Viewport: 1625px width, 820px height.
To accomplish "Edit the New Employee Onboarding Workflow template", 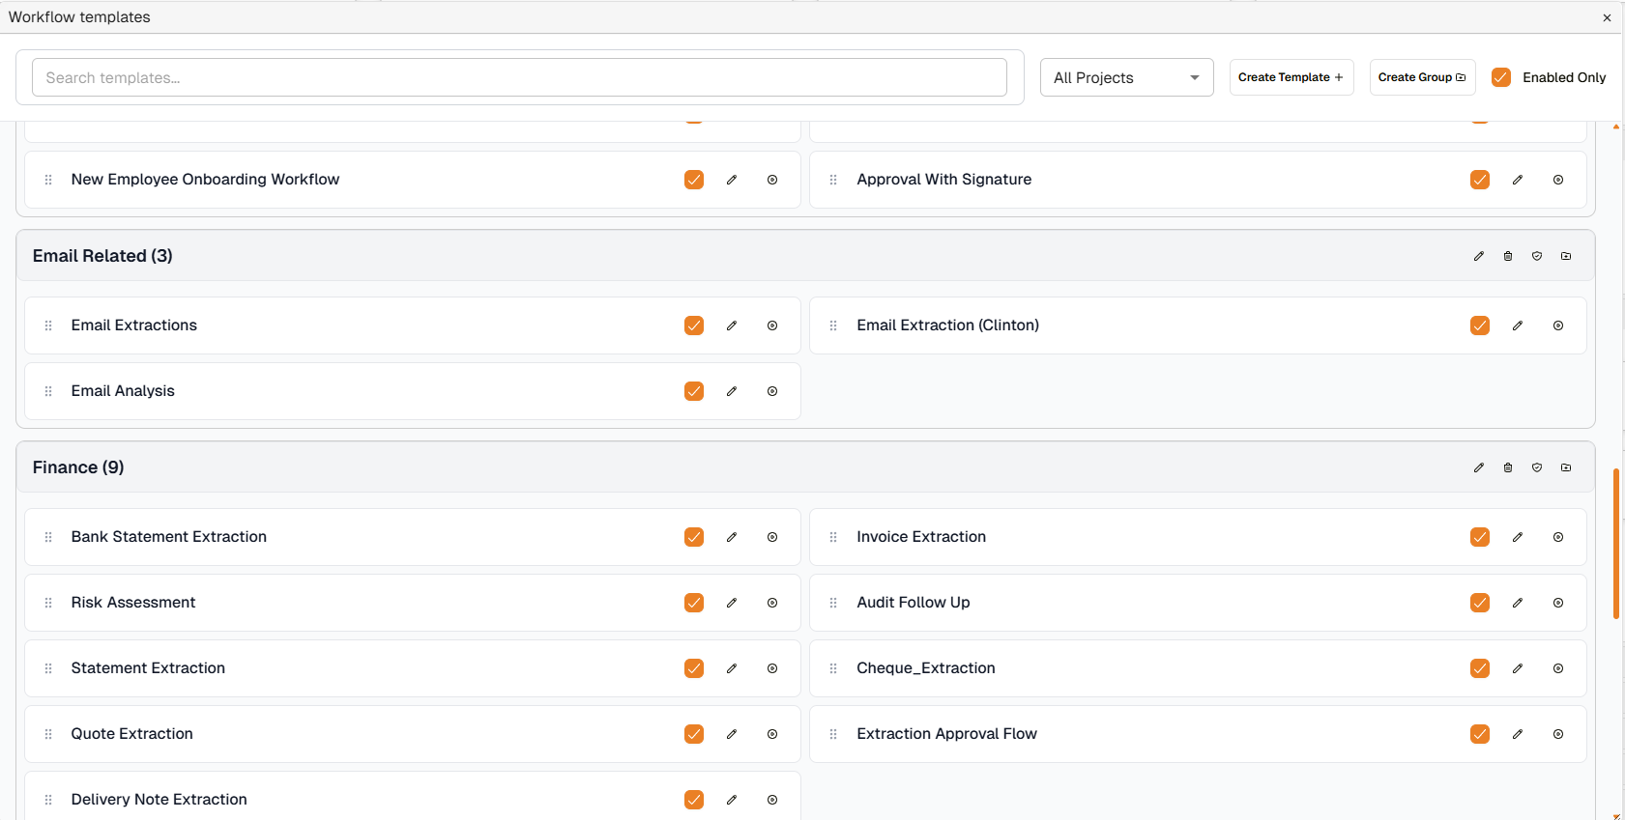I will click(x=732, y=180).
